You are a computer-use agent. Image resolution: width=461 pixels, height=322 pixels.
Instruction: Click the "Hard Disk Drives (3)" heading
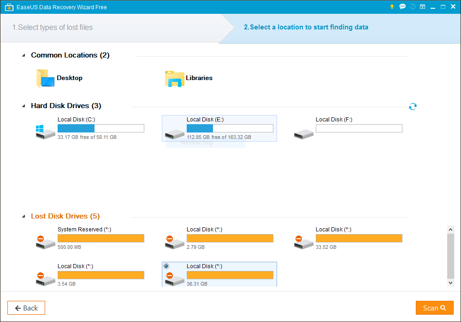[x=66, y=106]
